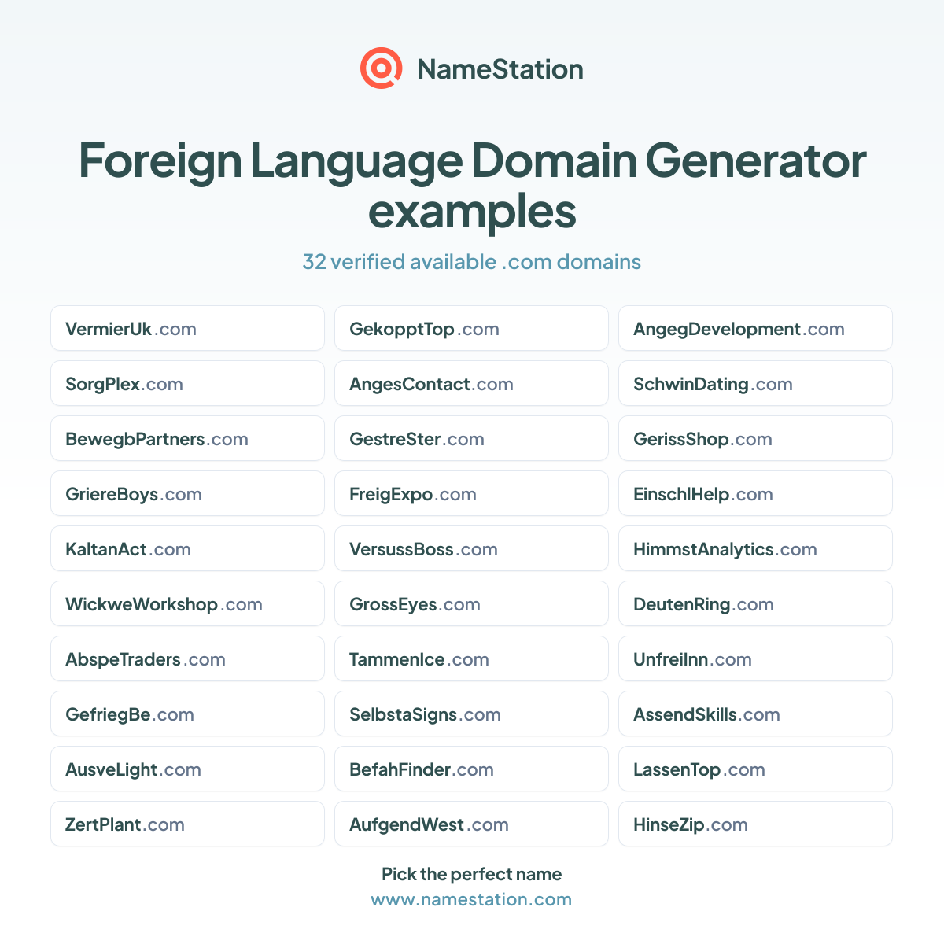Select WickweWorkshop.com domain name
Screen dimensions: 944x944
coord(188,603)
